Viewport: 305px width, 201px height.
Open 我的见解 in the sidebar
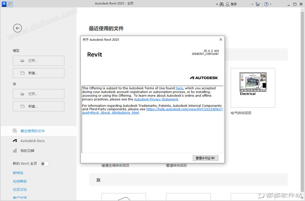28,151
